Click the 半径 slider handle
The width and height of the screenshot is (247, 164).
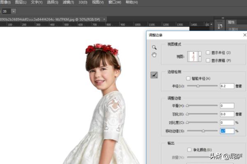tap(198, 86)
